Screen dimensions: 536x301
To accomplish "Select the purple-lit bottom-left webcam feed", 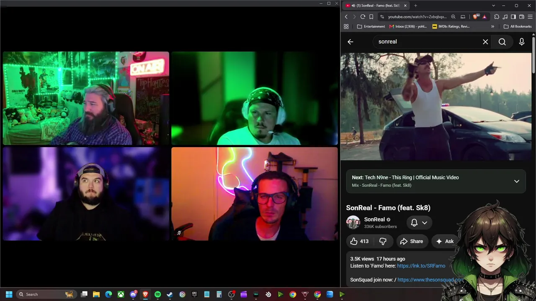I will pyautogui.click(x=86, y=194).
